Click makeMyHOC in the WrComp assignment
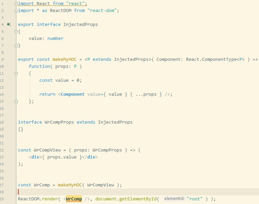This screenshot has width=259, height=204. 70,185
